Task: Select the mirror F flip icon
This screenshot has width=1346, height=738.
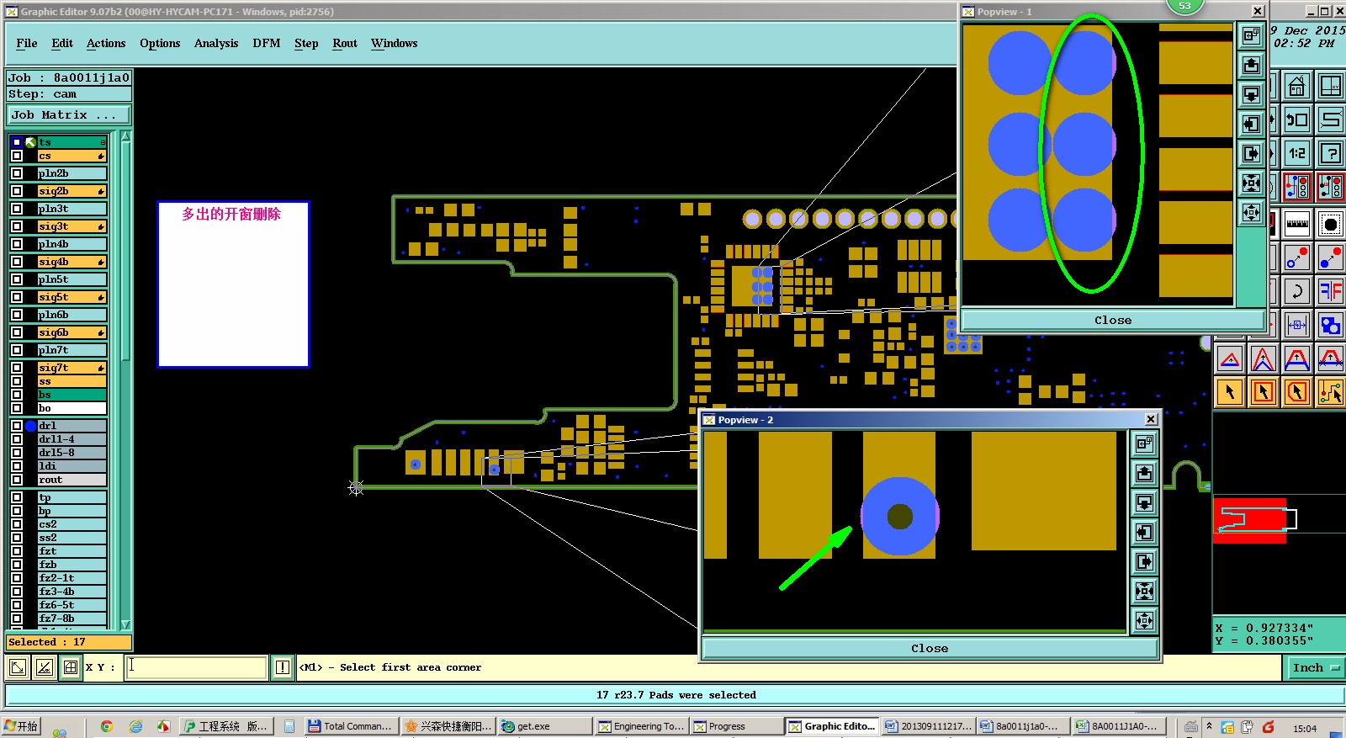Action: coord(1331,291)
